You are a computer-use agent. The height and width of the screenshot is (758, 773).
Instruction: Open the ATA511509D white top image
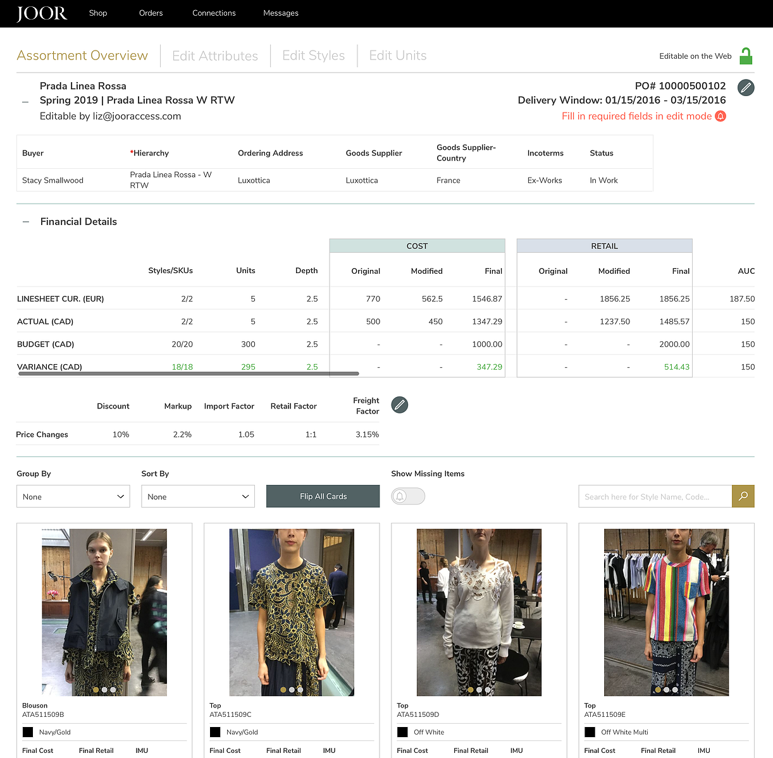479,613
